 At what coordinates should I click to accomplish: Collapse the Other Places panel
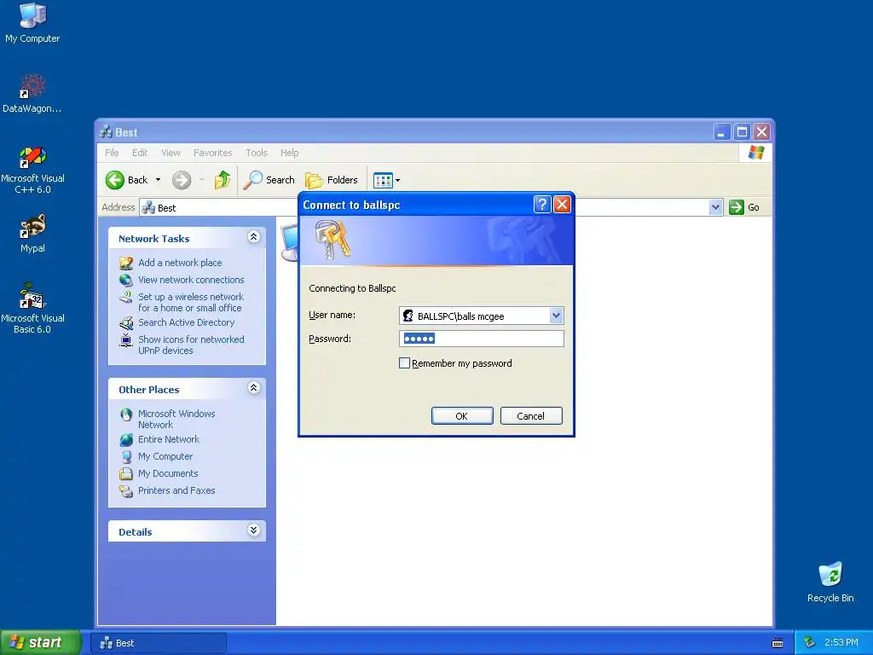253,388
